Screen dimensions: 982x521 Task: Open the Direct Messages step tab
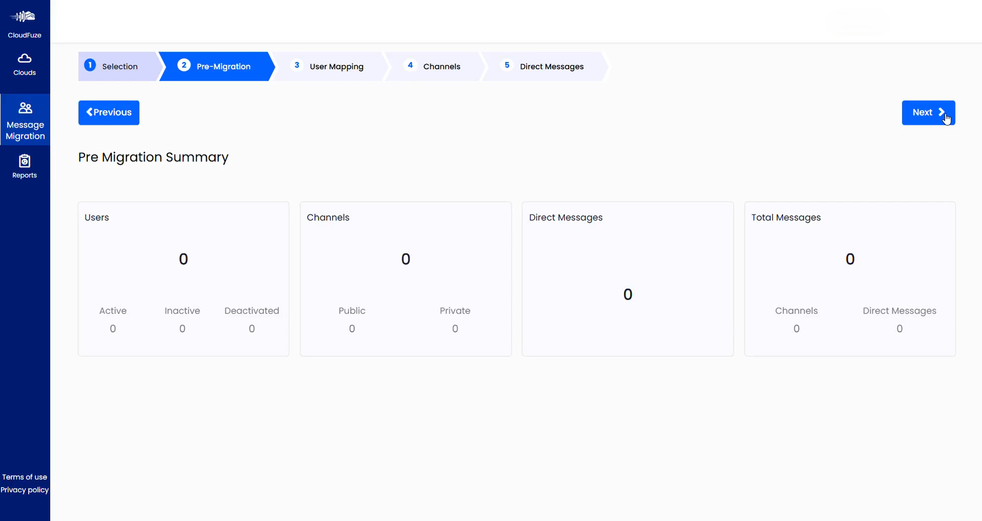click(x=545, y=66)
